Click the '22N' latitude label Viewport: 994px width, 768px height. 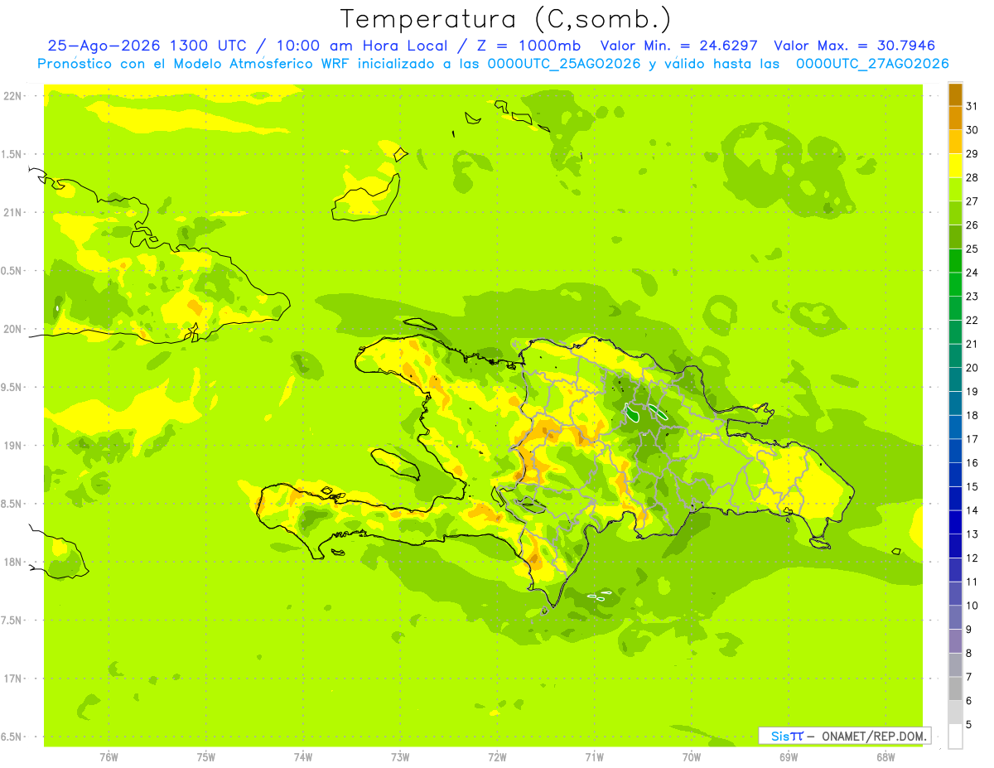14,96
